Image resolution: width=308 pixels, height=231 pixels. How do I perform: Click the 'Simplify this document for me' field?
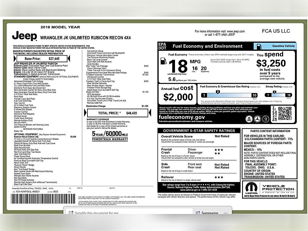96,213
